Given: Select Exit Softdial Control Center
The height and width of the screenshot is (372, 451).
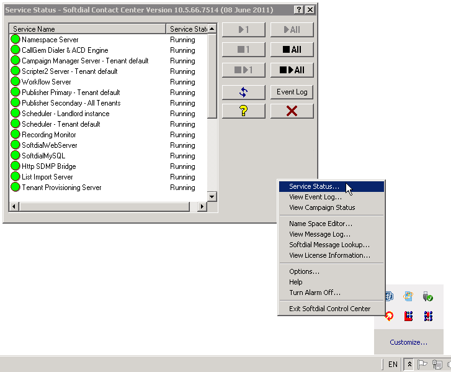Looking at the screenshot, I should tap(331, 309).
